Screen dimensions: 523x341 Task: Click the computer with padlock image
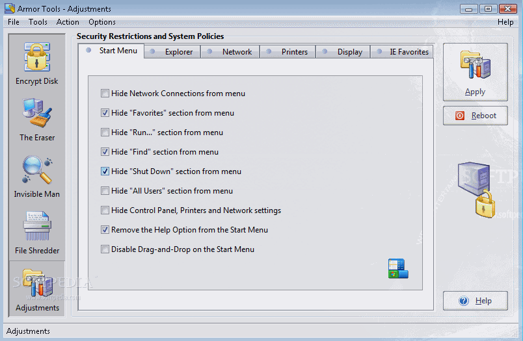[x=476, y=190]
